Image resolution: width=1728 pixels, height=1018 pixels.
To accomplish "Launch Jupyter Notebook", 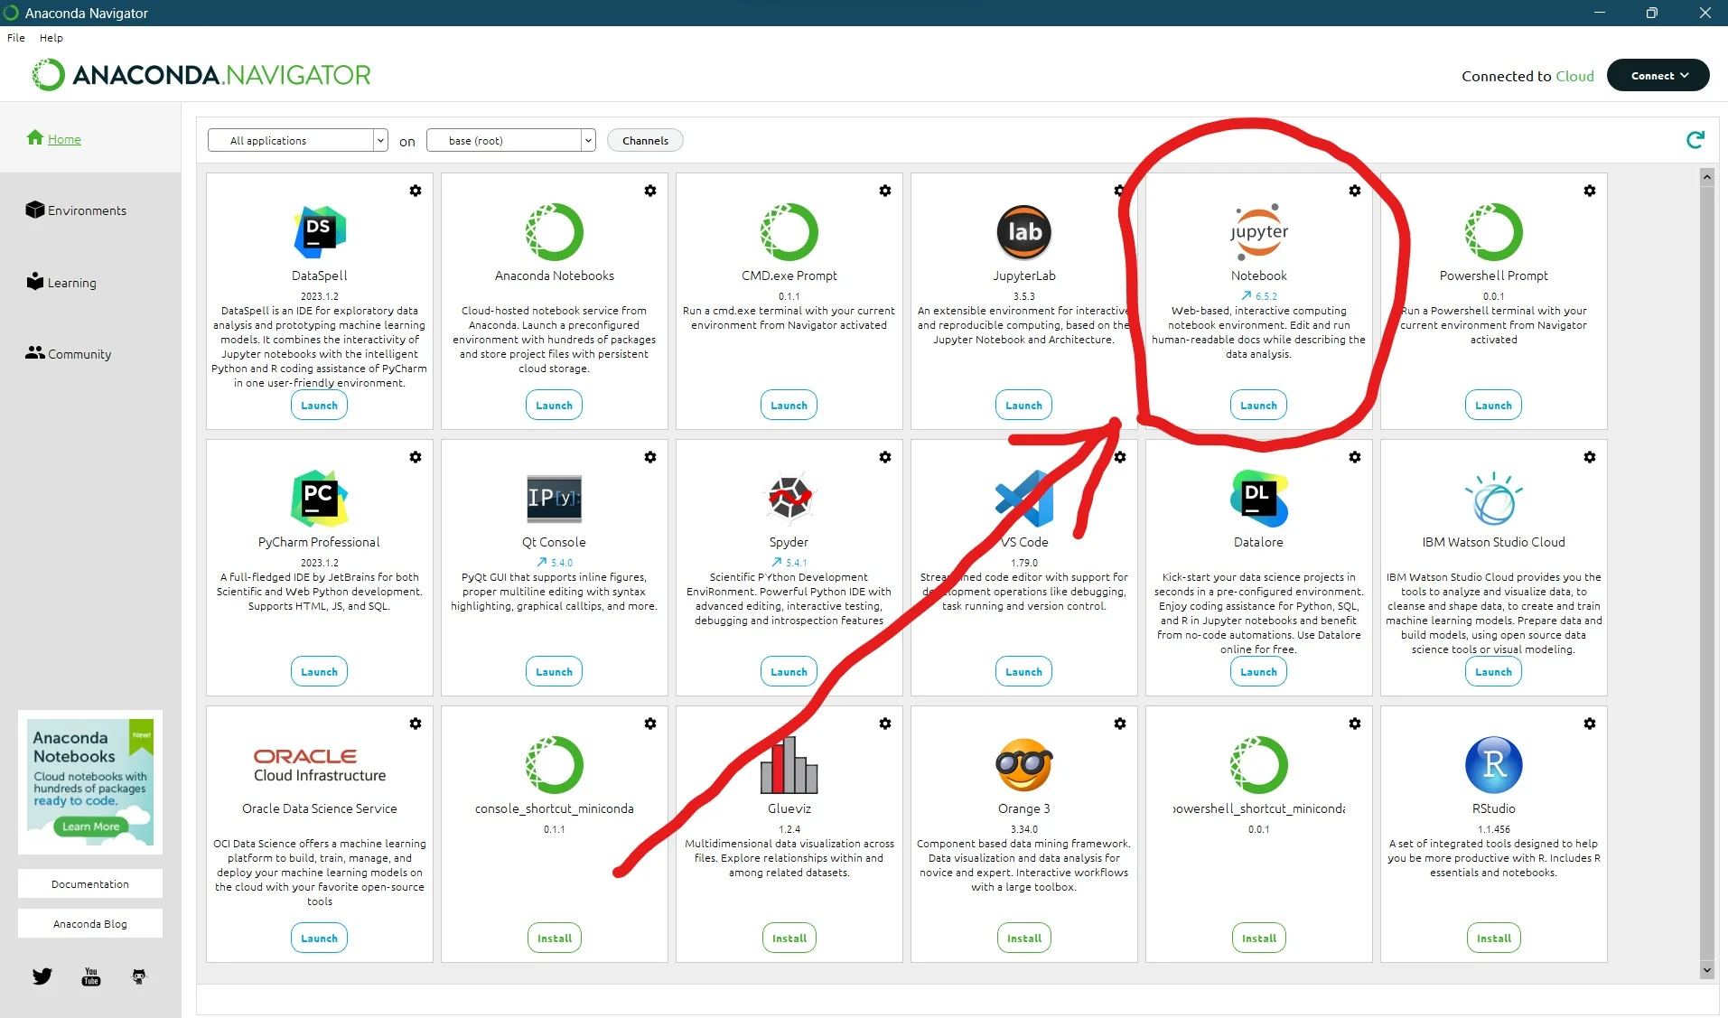I will coord(1259,406).
